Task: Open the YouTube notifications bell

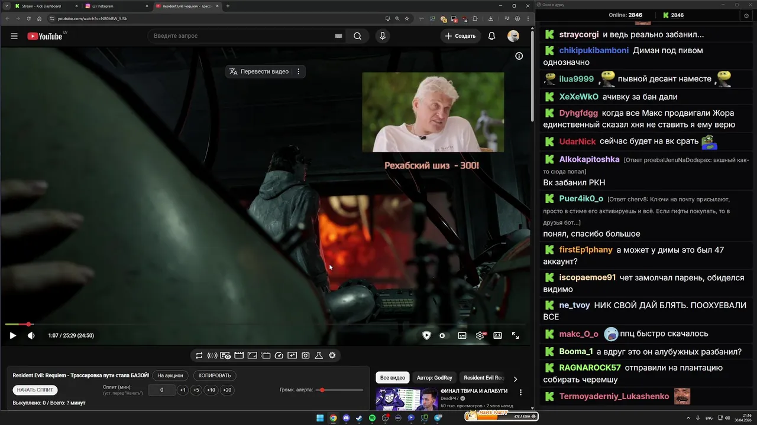Action: tap(491, 36)
